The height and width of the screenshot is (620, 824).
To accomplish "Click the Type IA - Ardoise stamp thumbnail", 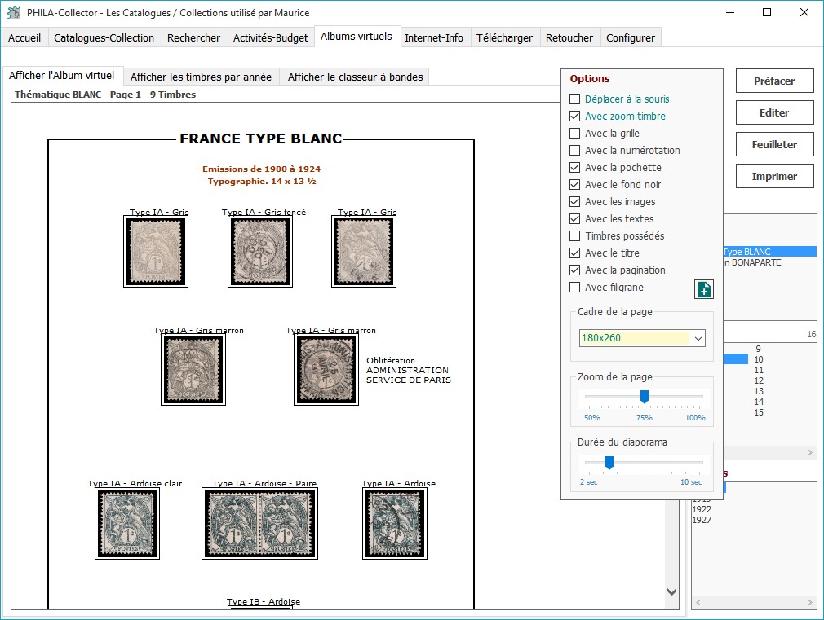I will pyautogui.click(x=395, y=523).
